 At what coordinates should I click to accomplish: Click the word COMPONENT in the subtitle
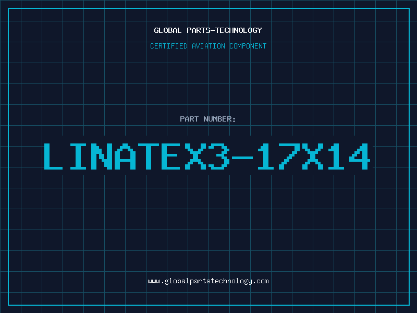[x=248, y=46]
